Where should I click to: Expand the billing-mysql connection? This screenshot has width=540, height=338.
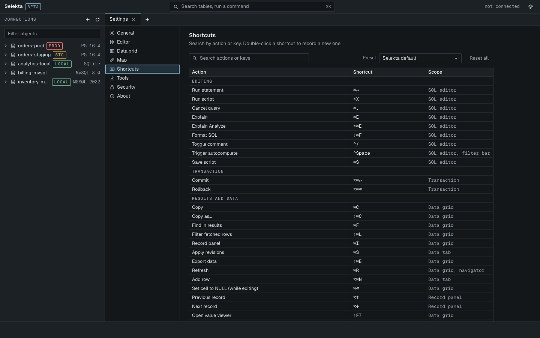(6, 73)
